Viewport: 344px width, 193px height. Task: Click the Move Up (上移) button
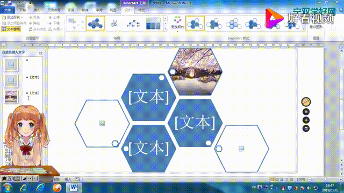tap(54, 17)
